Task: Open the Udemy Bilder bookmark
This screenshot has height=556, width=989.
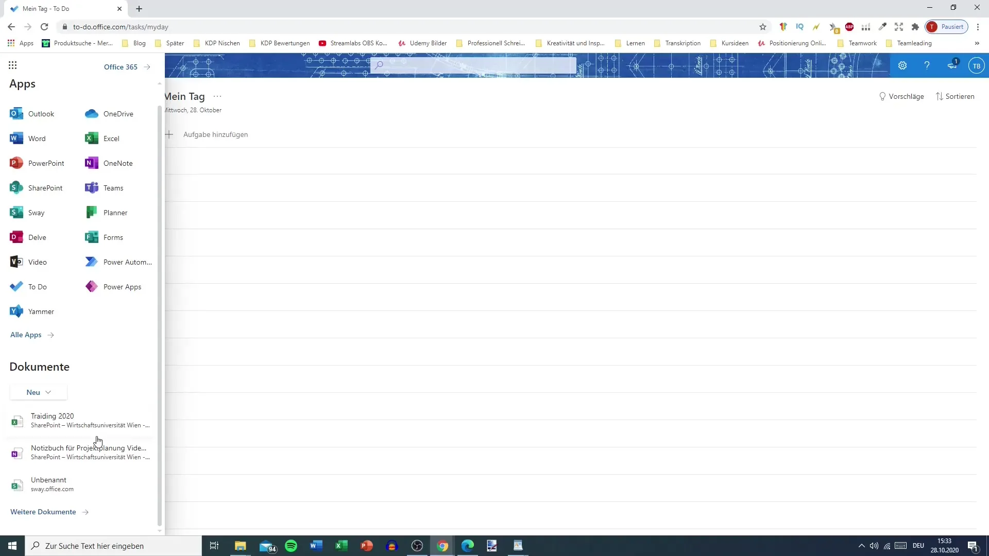Action: pyautogui.click(x=422, y=43)
